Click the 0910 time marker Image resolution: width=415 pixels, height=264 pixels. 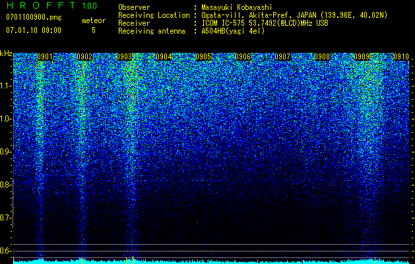click(401, 57)
